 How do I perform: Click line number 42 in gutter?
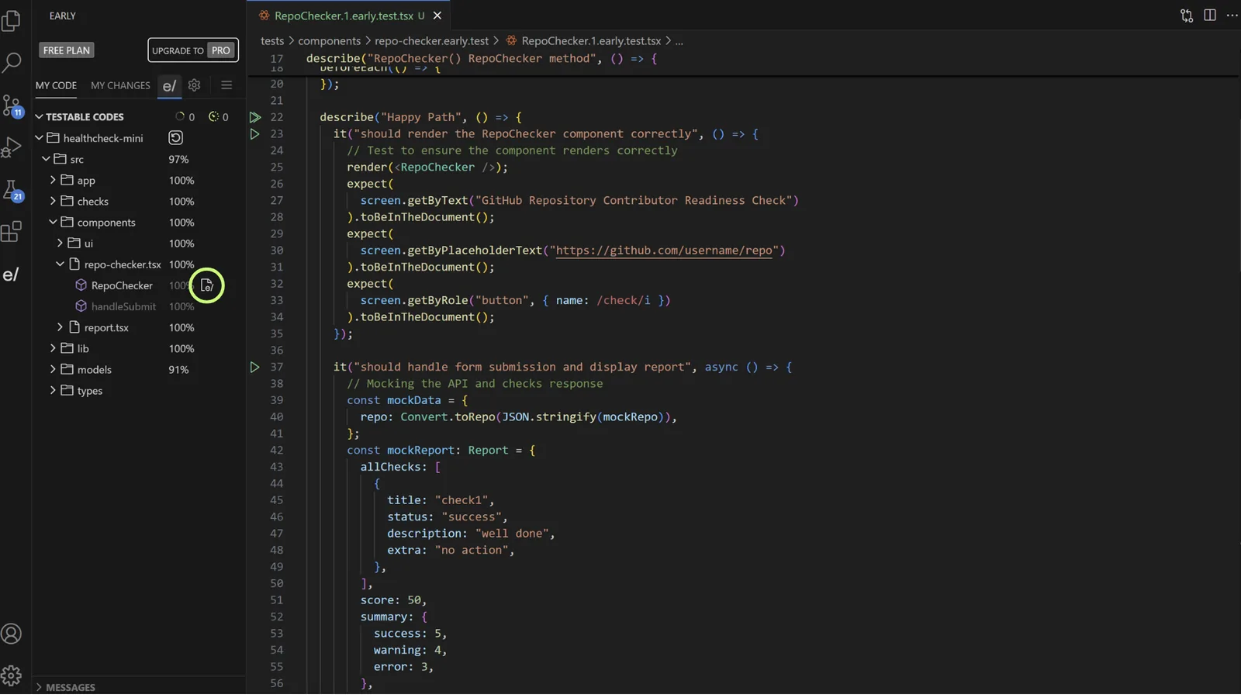(x=277, y=450)
